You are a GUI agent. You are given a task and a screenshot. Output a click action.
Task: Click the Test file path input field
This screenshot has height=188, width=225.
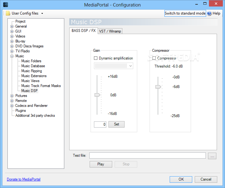pos(147,155)
